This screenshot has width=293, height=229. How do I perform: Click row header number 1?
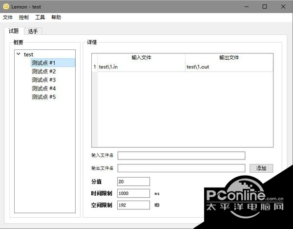pyautogui.click(x=95, y=67)
